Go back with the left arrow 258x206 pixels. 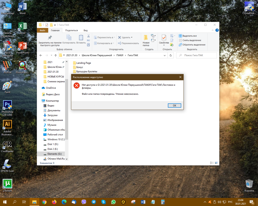(x=41, y=55)
